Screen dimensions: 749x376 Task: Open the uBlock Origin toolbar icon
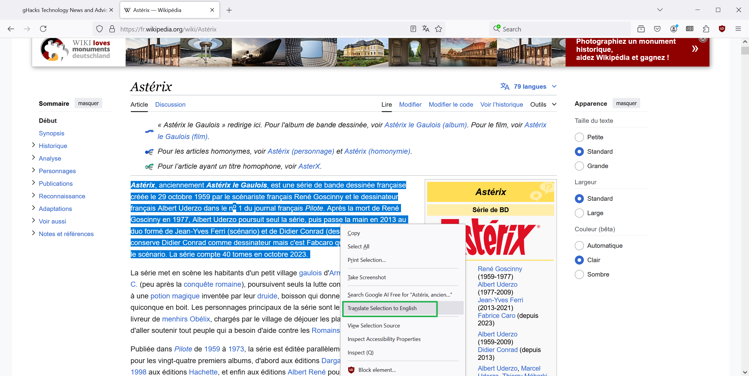722,29
